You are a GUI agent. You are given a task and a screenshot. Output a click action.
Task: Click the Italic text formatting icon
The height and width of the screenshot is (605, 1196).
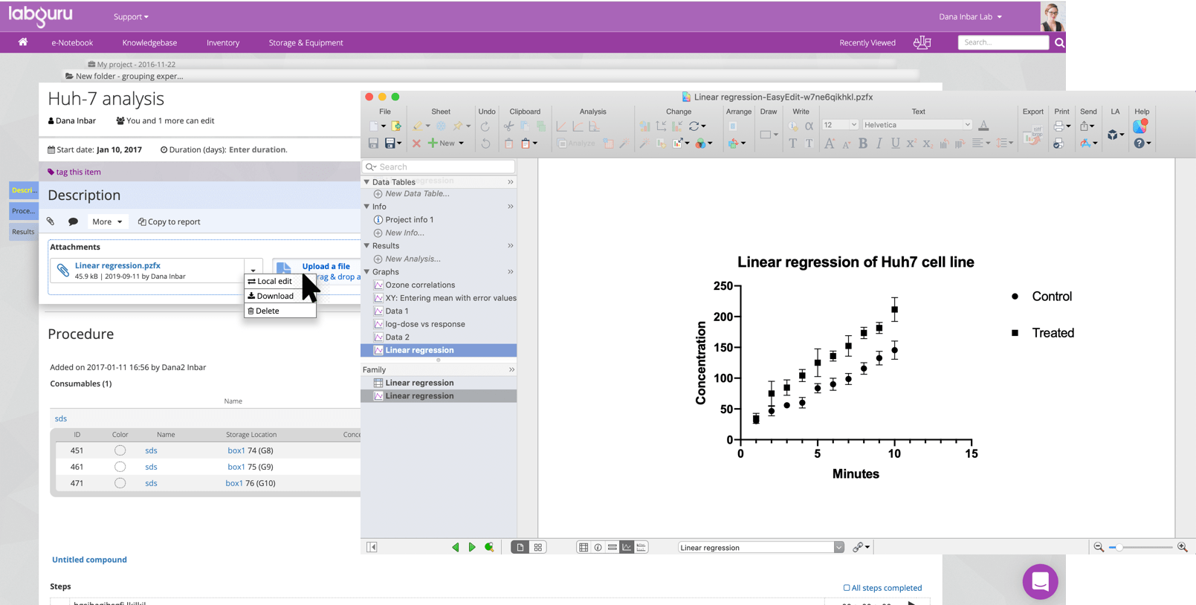click(x=879, y=143)
